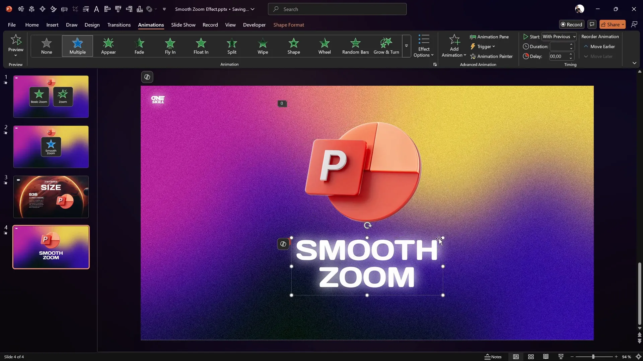The image size is (643, 361).
Task: Click the text 'A' quick access icon
Action: (96, 9)
